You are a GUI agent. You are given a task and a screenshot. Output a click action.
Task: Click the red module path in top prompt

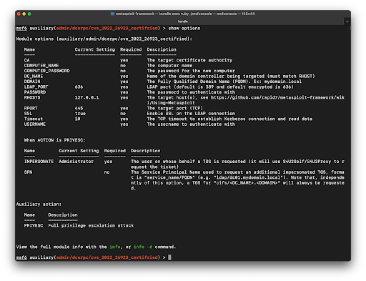(107, 29)
